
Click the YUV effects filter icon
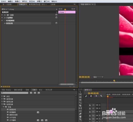tap(39, 93)
